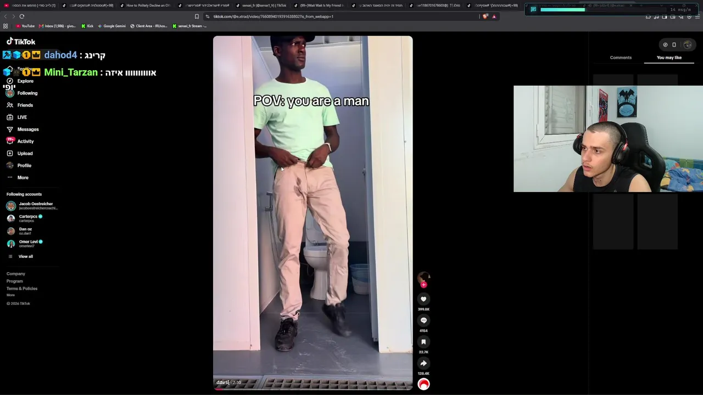Open Carterpcs followed account
The image size is (703, 395).
pyautogui.click(x=25, y=218)
